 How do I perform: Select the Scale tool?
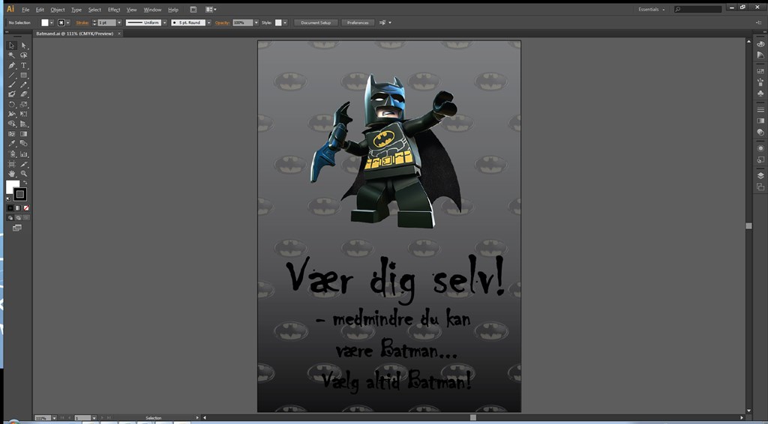[23, 105]
